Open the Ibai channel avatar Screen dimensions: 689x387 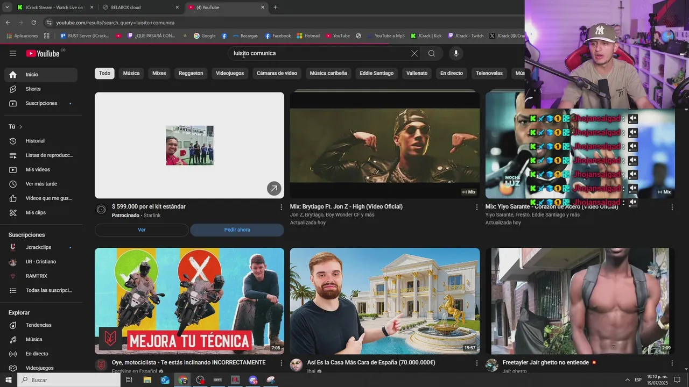point(297,365)
